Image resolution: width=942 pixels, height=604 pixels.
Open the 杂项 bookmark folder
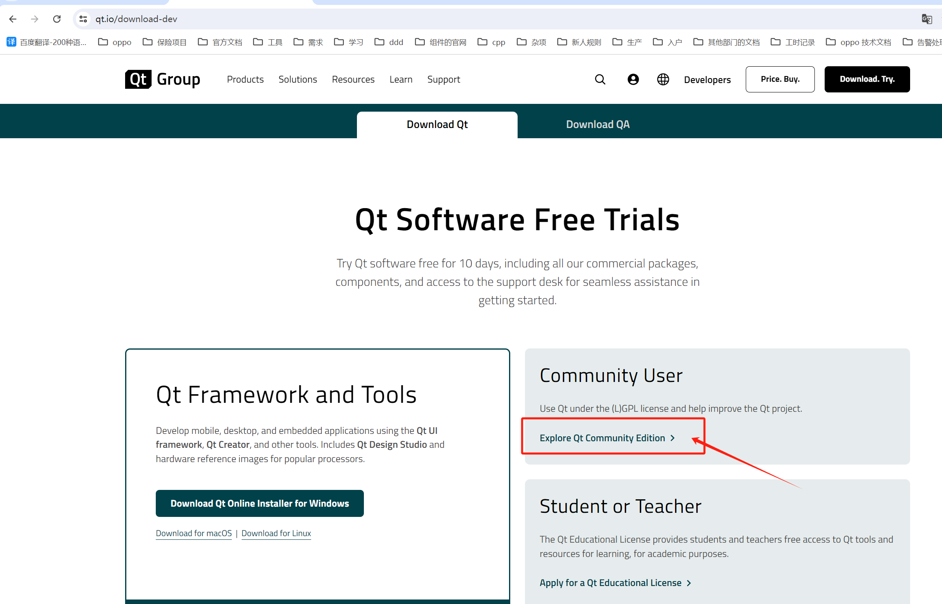click(532, 42)
